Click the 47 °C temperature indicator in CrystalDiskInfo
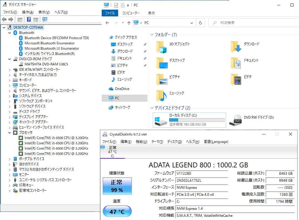The image size is (299, 220). click(117, 211)
